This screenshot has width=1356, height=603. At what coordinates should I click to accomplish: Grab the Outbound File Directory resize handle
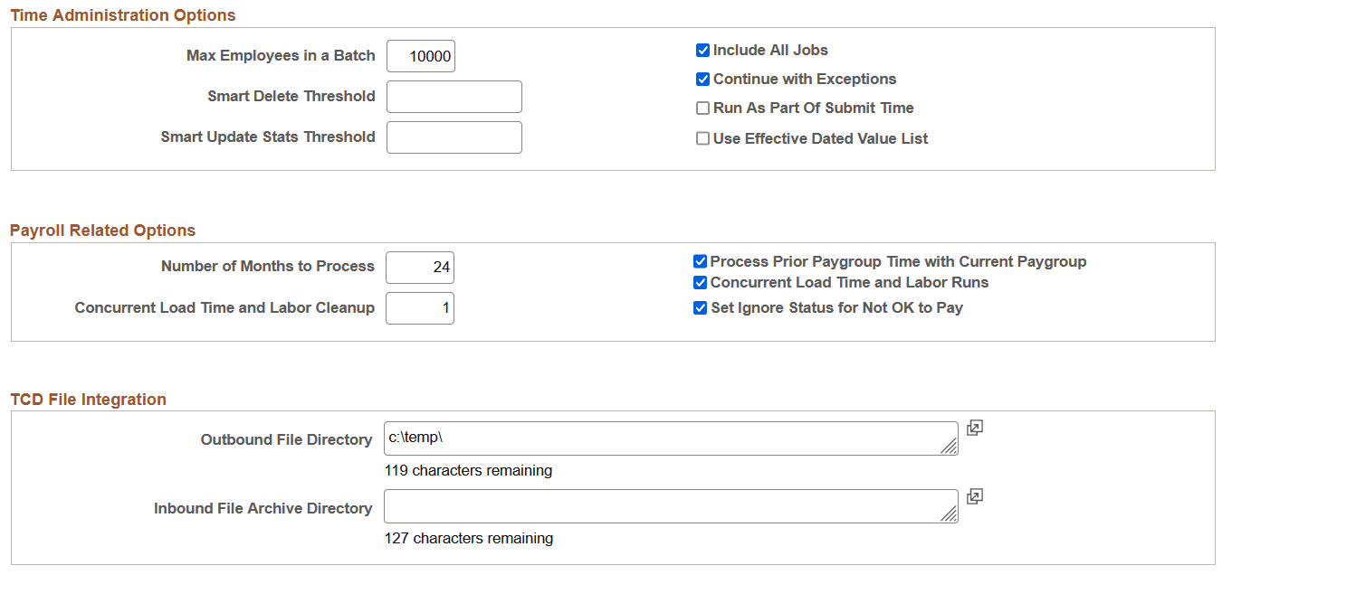[x=949, y=447]
